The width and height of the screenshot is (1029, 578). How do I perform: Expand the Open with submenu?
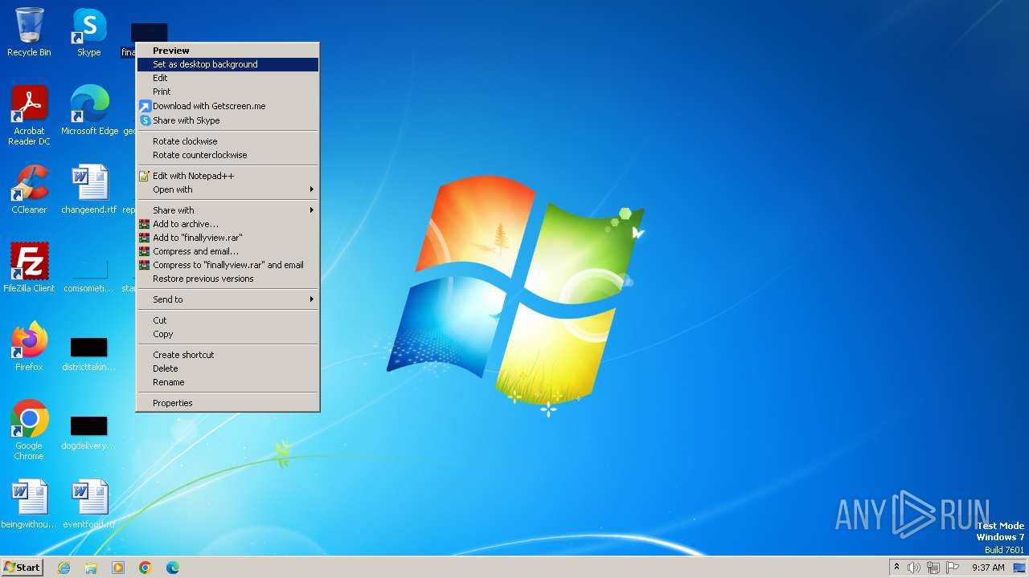tap(228, 189)
